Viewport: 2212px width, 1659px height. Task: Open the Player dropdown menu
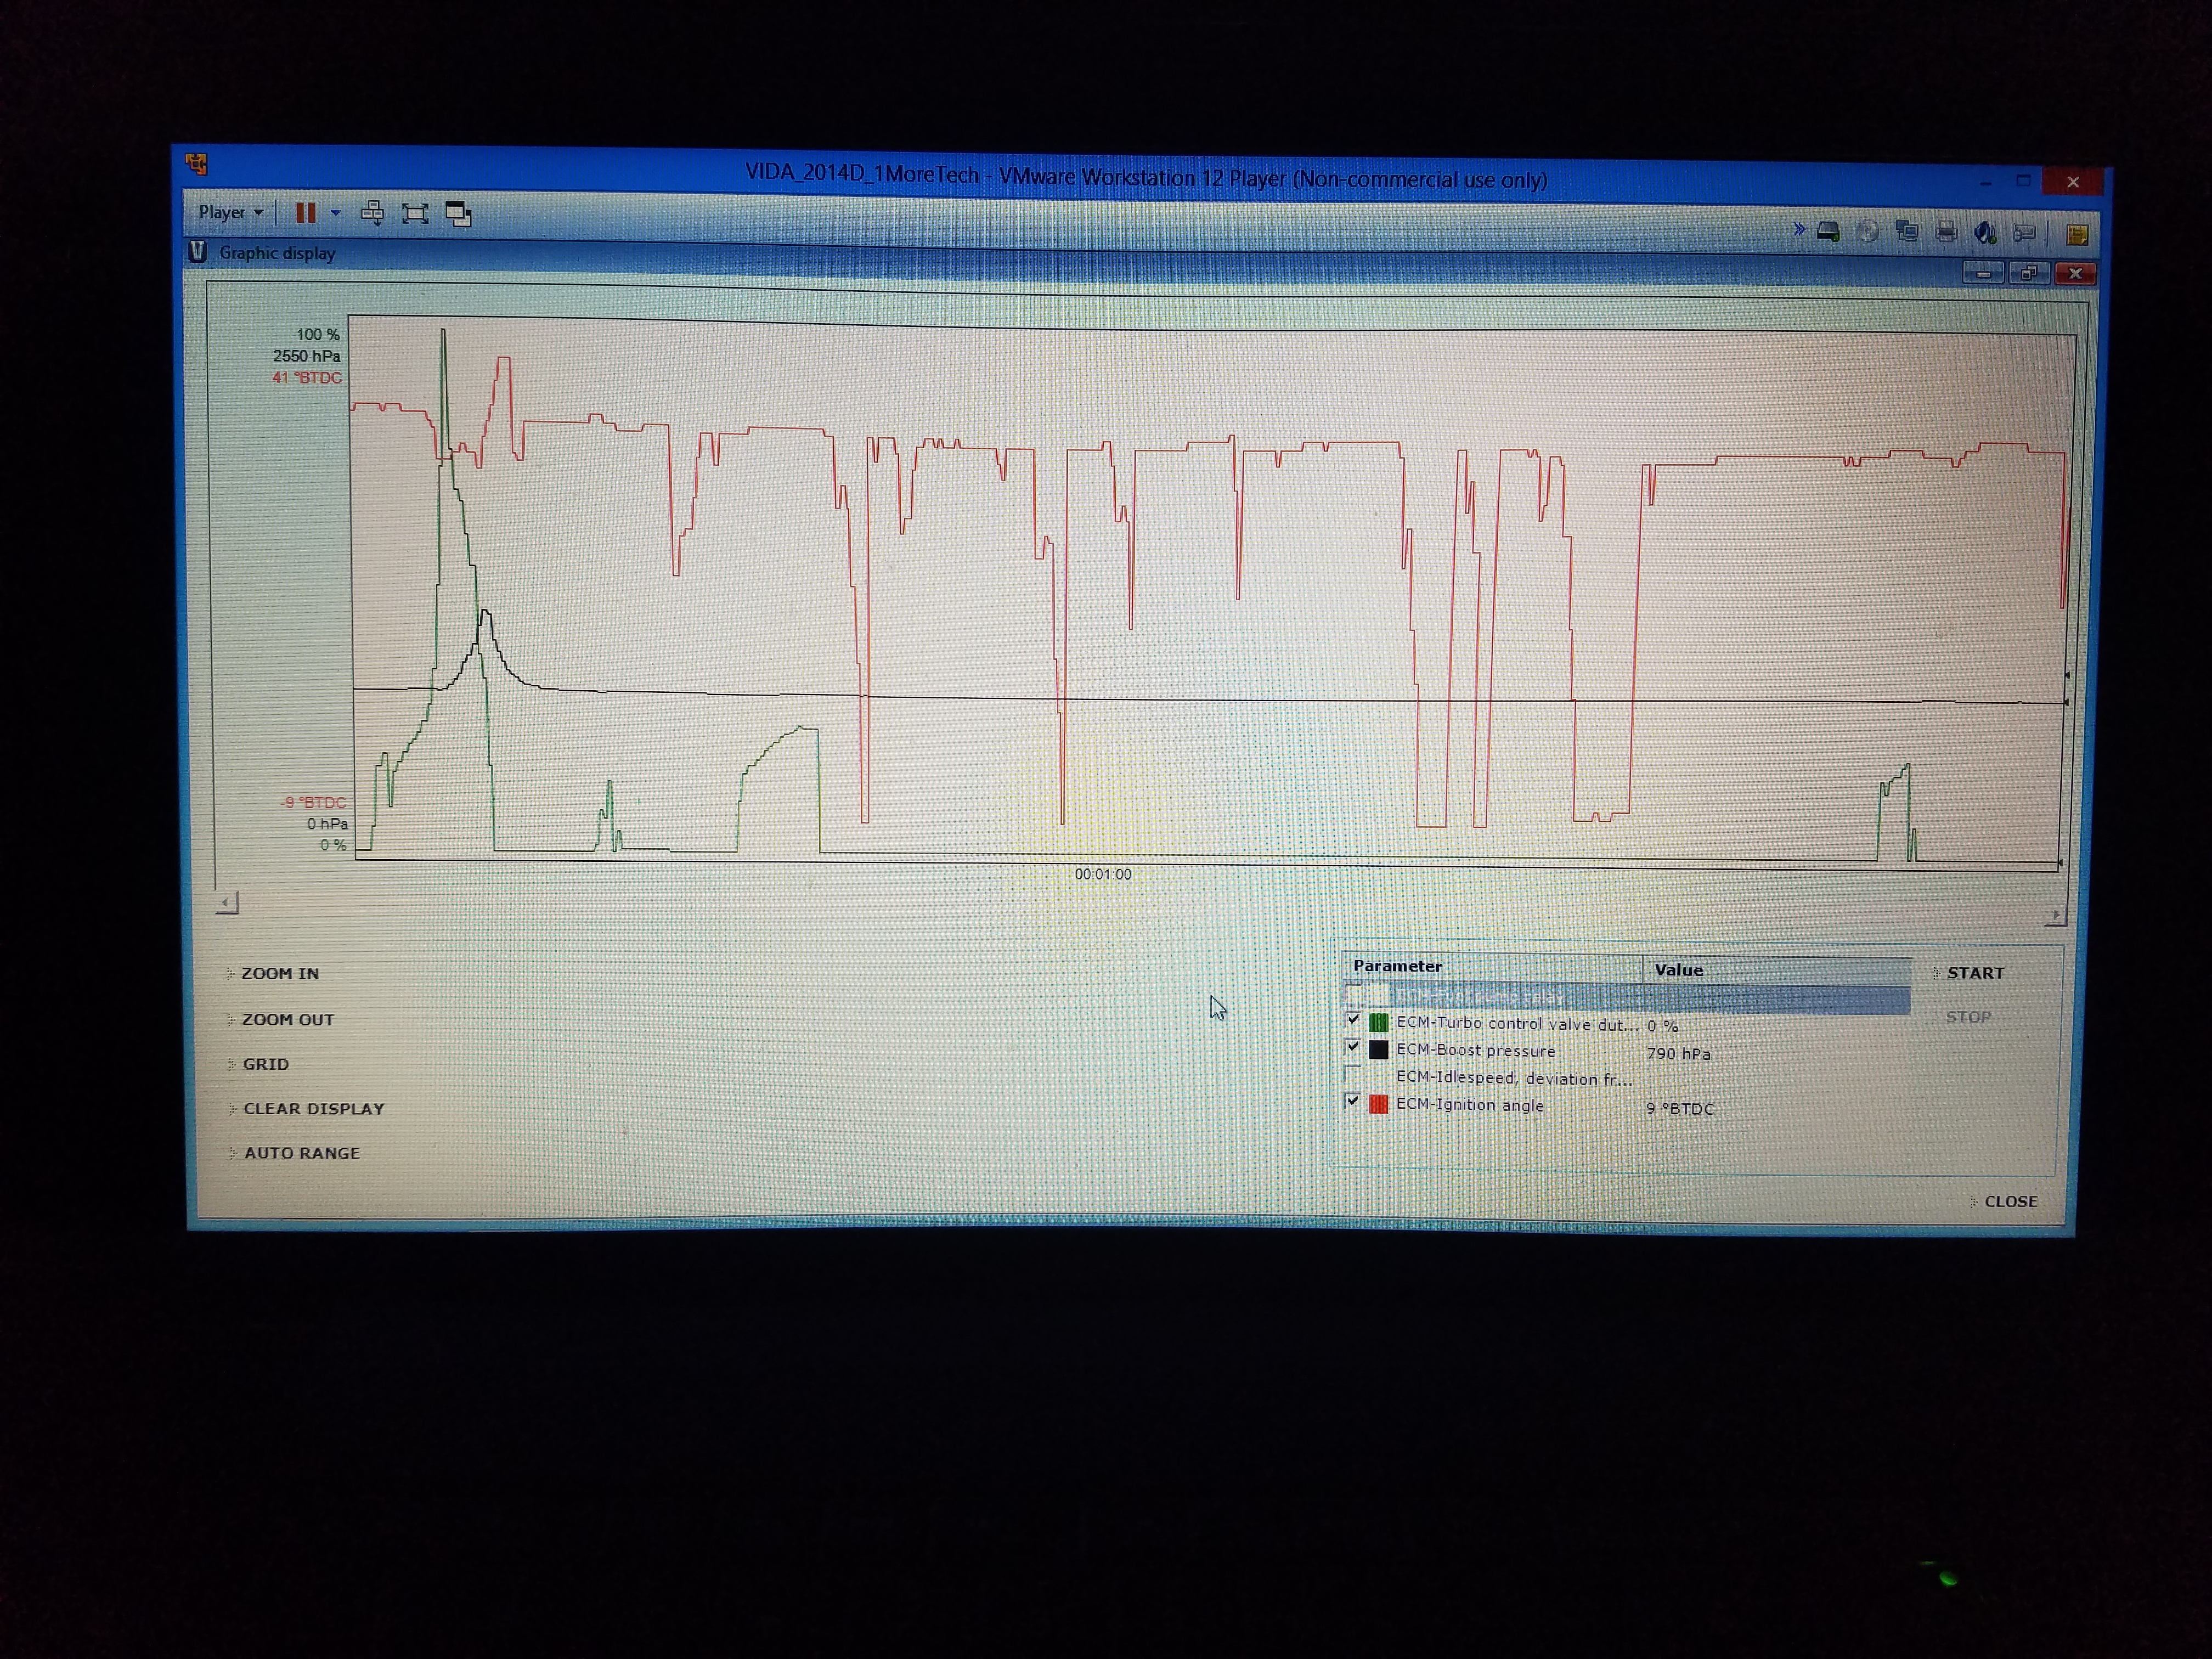[230, 212]
